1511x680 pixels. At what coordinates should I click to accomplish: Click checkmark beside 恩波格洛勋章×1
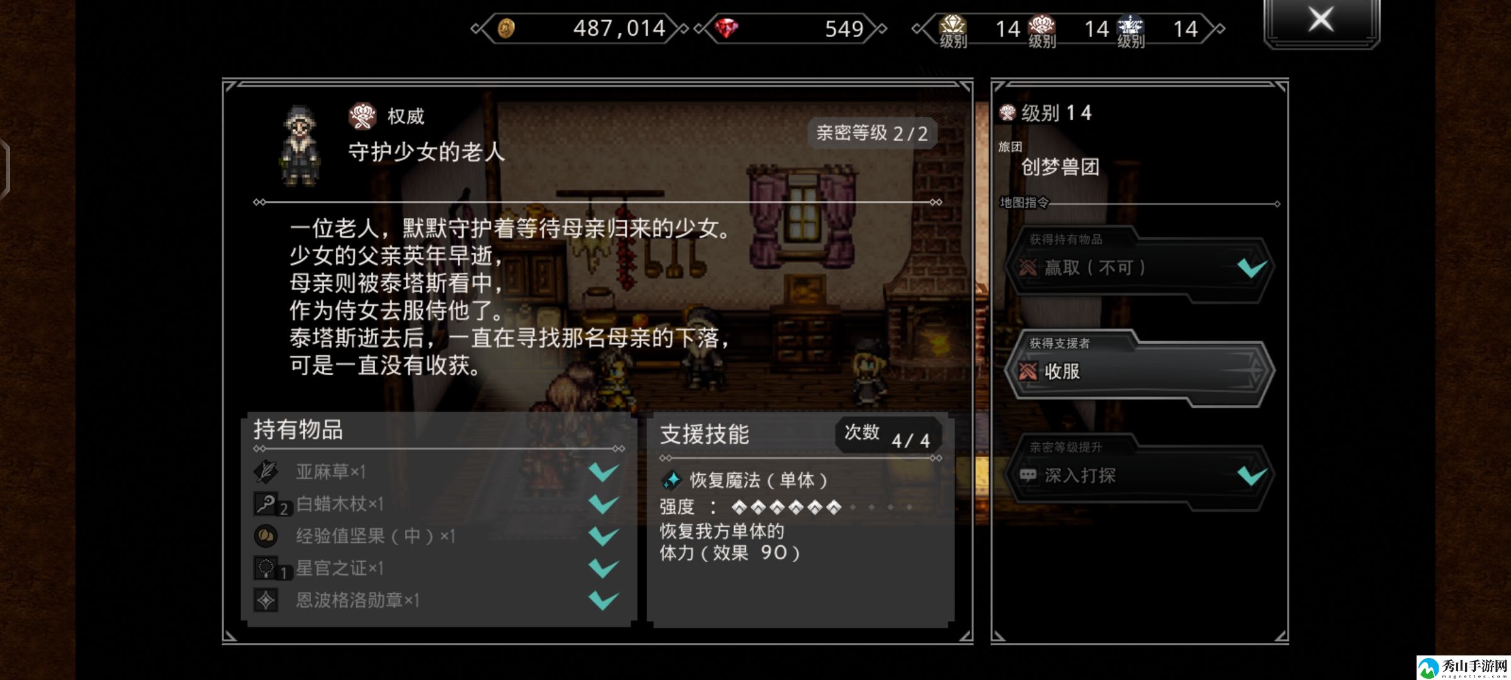click(604, 600)
